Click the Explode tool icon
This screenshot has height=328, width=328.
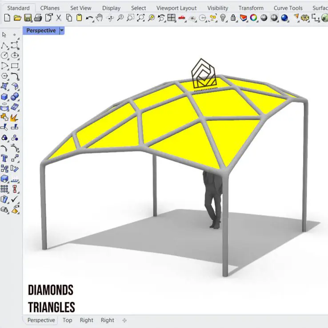(x=15, y=117)
